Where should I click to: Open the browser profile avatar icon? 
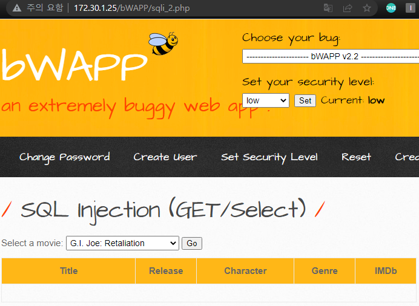point(411,8)
